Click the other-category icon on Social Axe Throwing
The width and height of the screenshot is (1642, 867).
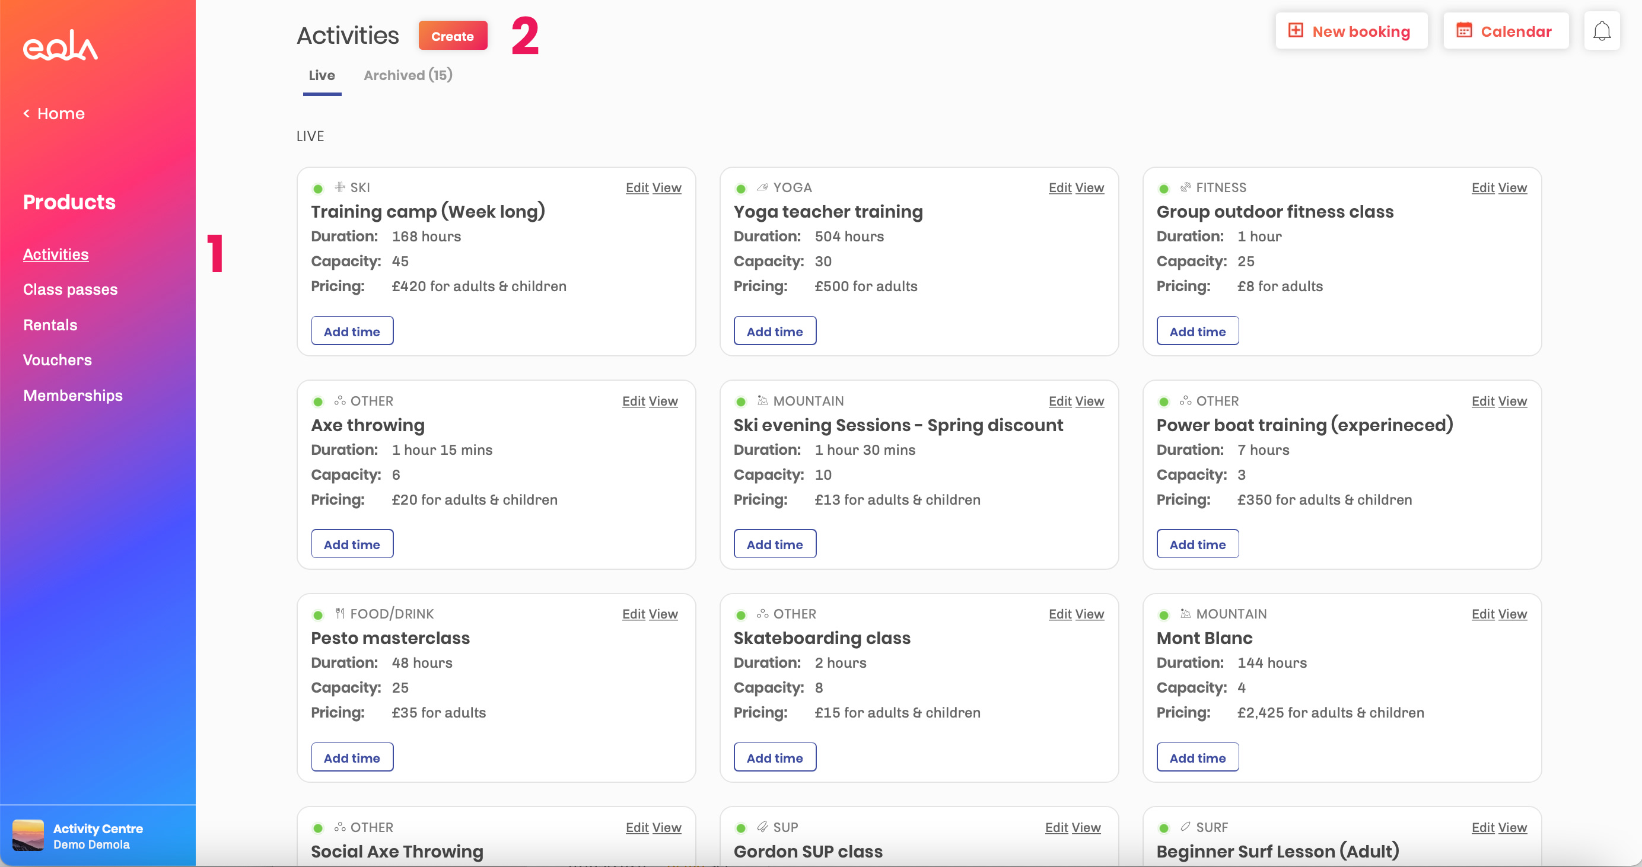pyautogui.click(x=340, y=827)
